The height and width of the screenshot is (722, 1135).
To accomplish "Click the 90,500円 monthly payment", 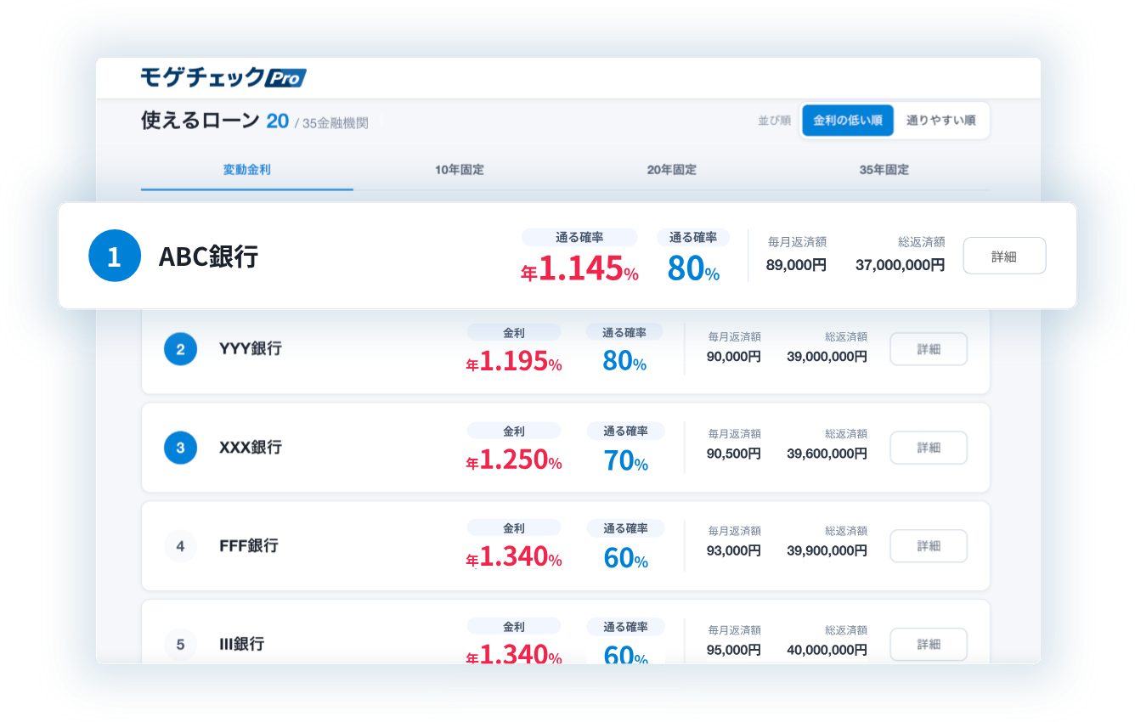I will coord(734,454).
